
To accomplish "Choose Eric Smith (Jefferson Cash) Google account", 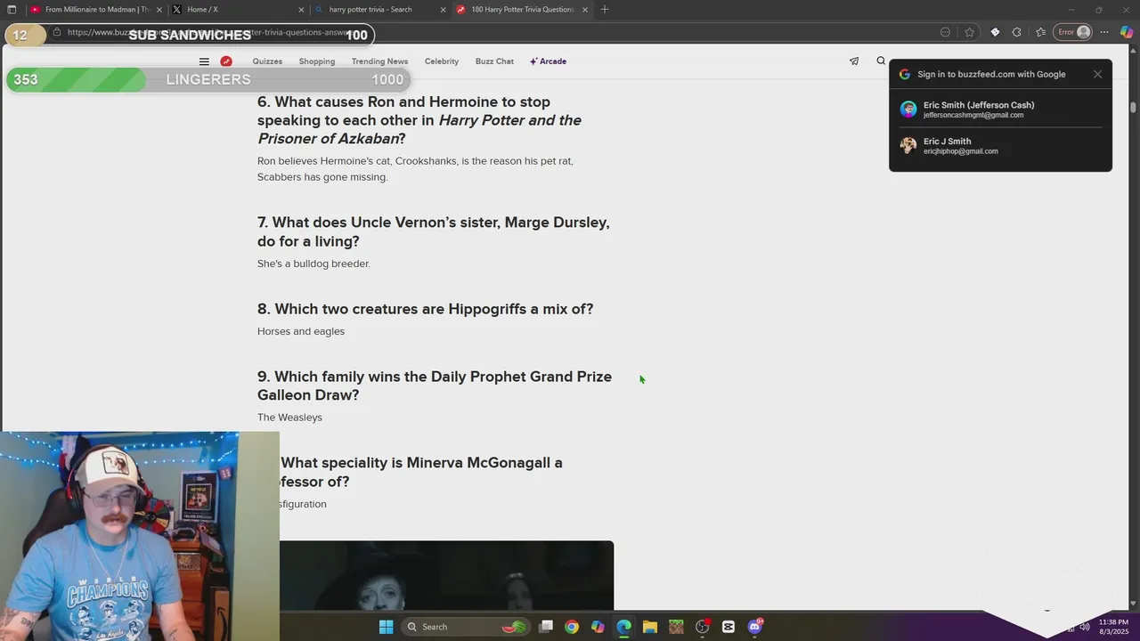I will pos(1000,110).
